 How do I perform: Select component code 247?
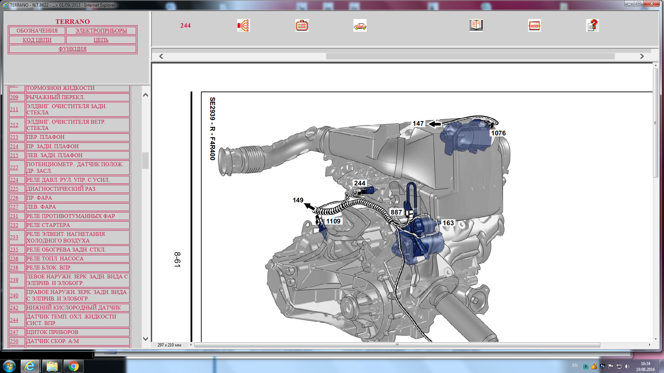coord(14,332)
